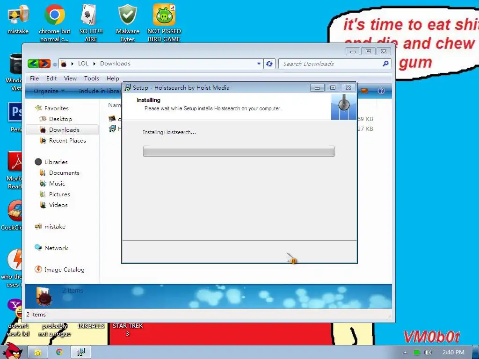The height and width of the screenshot is (359, 479).
Task: Click the search magnifier icon
Action: (385, 64)
